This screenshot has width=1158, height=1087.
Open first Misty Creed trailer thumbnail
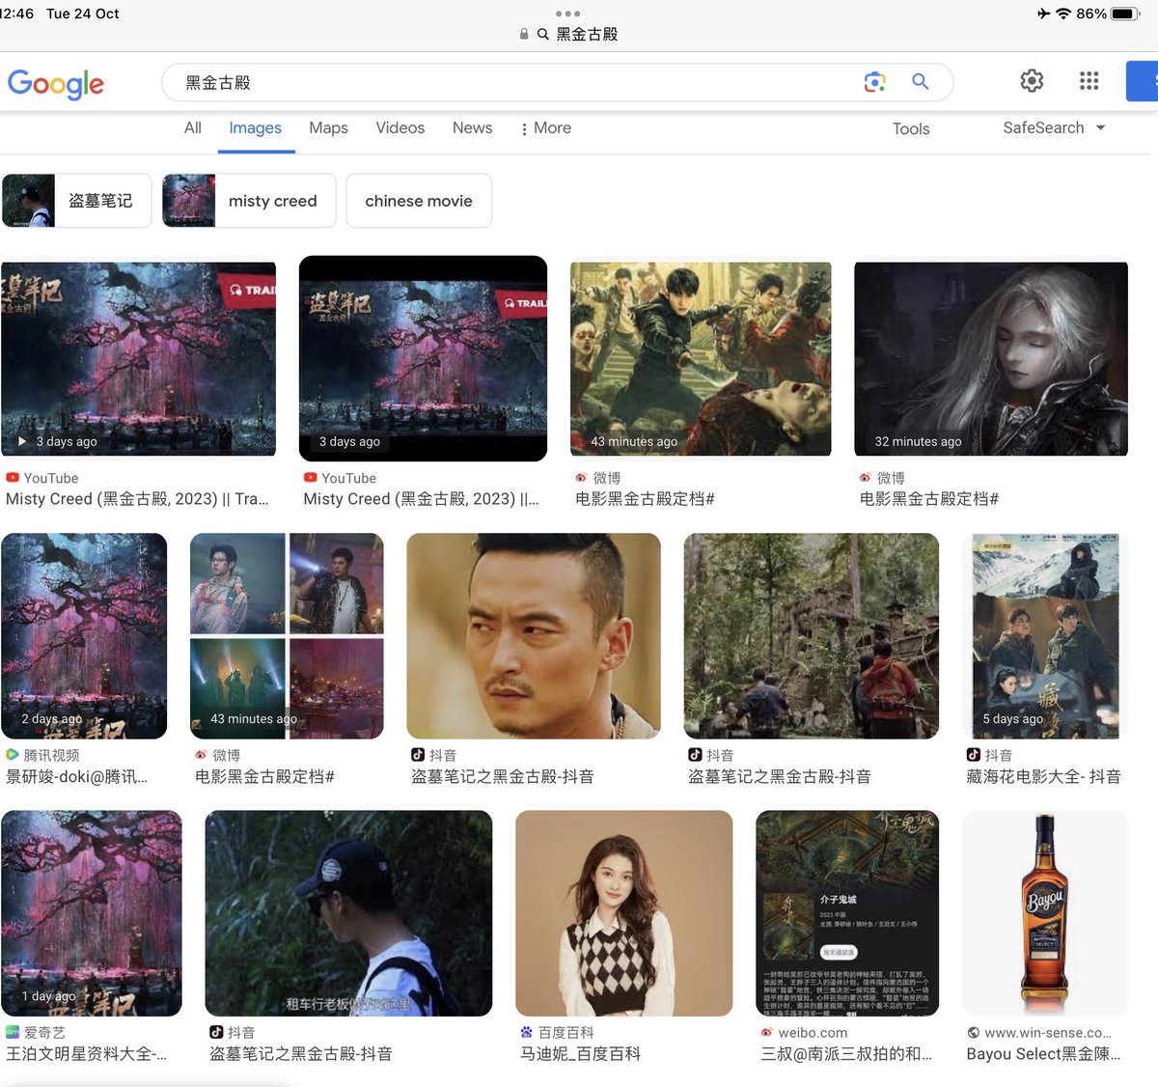pyautogui.click(x=138, y=358)
